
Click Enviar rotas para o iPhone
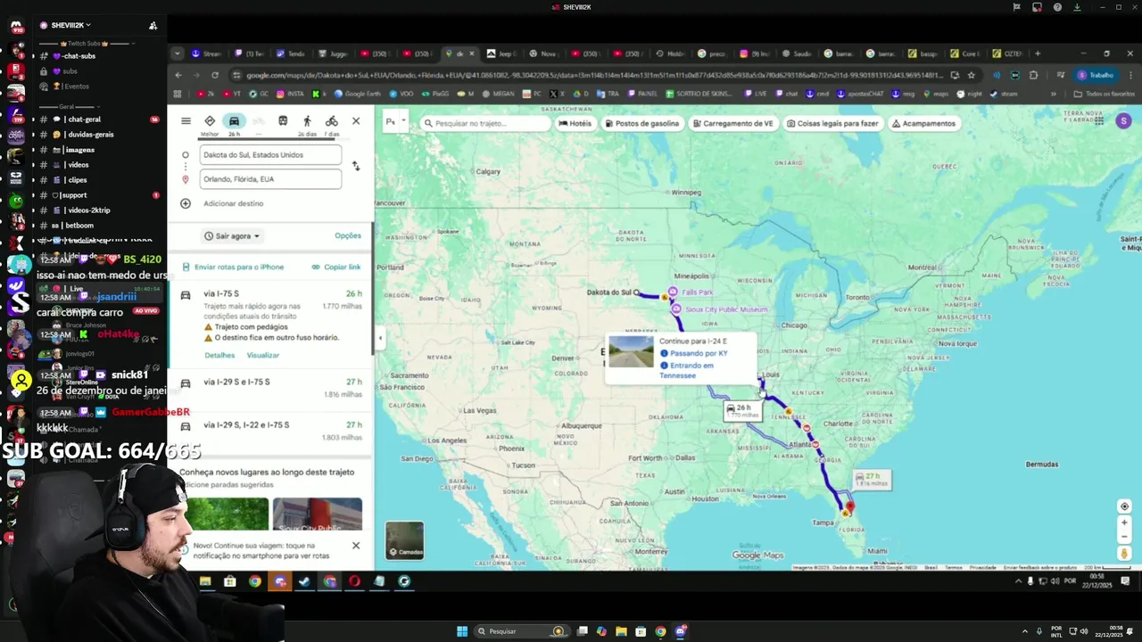(x=233, y=267)
